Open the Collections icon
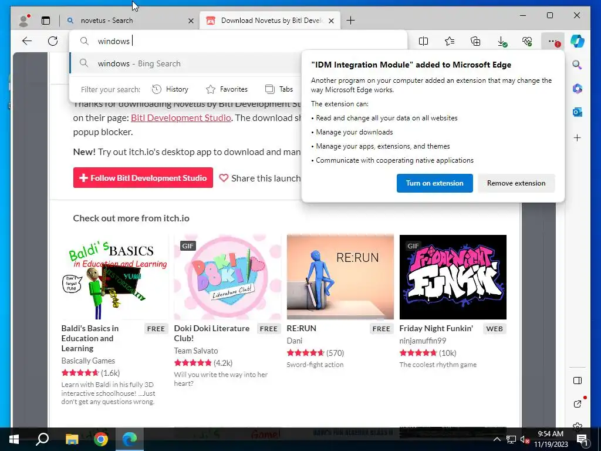 (475, 41)
